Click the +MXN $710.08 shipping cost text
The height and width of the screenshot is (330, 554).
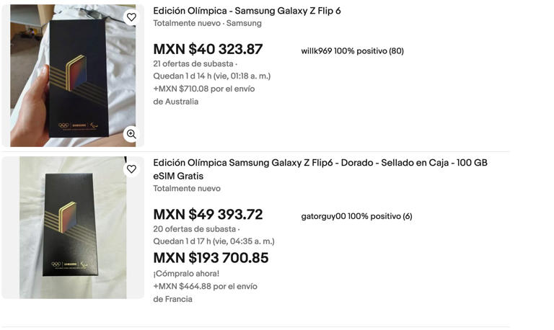(x=203, y=89)
